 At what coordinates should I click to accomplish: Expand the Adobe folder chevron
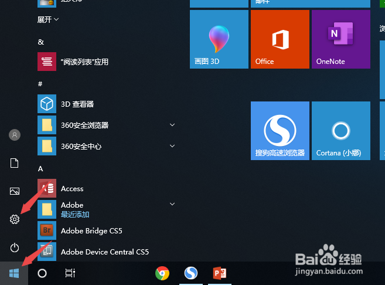point(172,204)
